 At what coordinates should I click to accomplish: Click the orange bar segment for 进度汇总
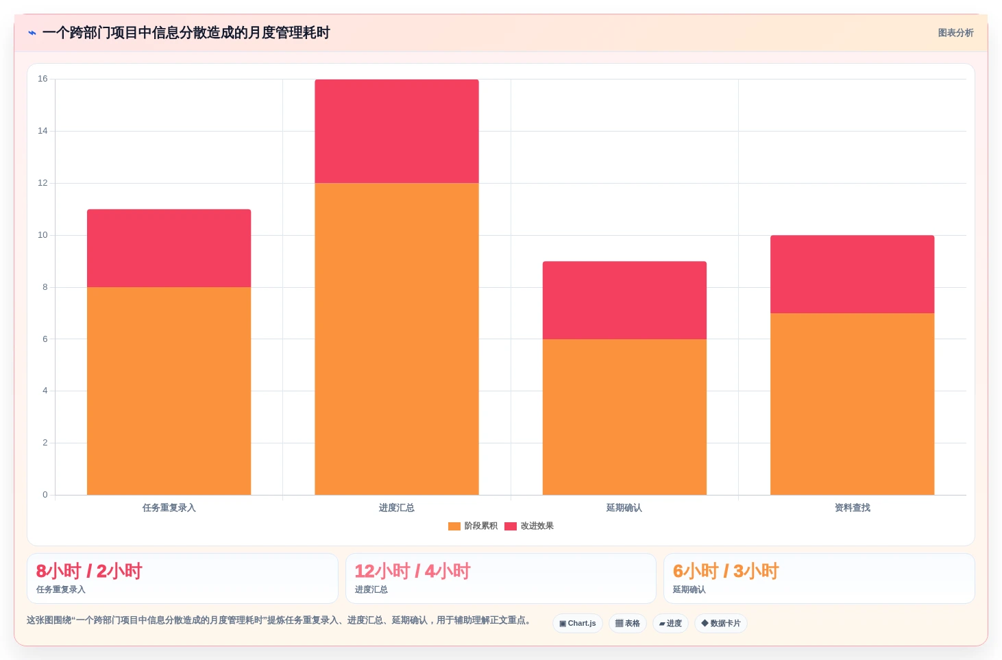pos(397,339)
